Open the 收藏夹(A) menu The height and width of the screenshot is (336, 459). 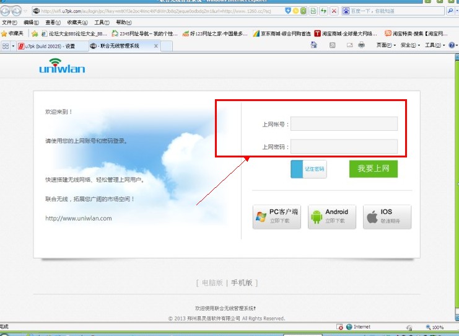(77, 22)
